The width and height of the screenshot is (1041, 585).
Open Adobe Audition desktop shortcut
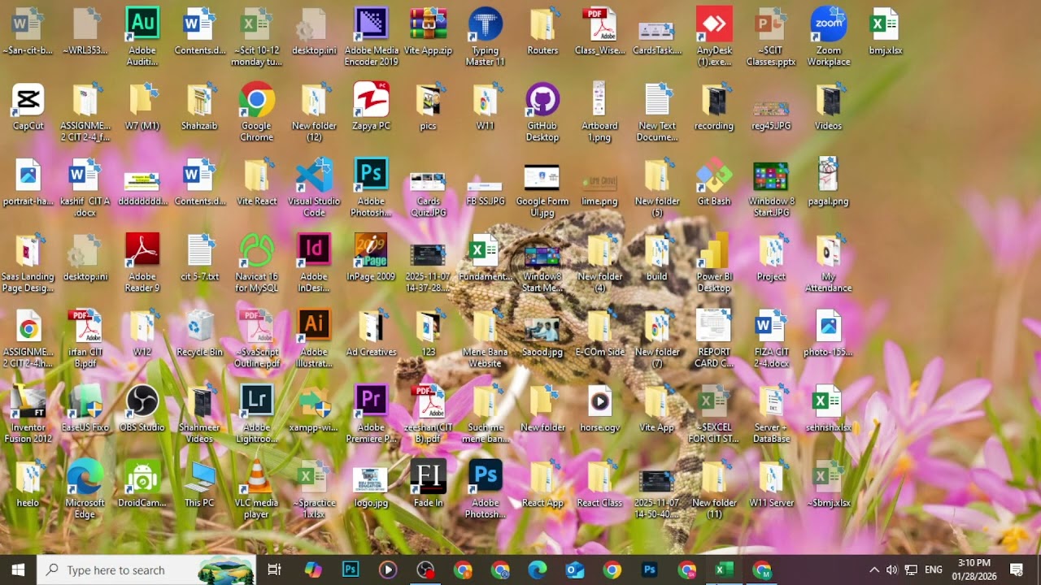pos(142,37)
